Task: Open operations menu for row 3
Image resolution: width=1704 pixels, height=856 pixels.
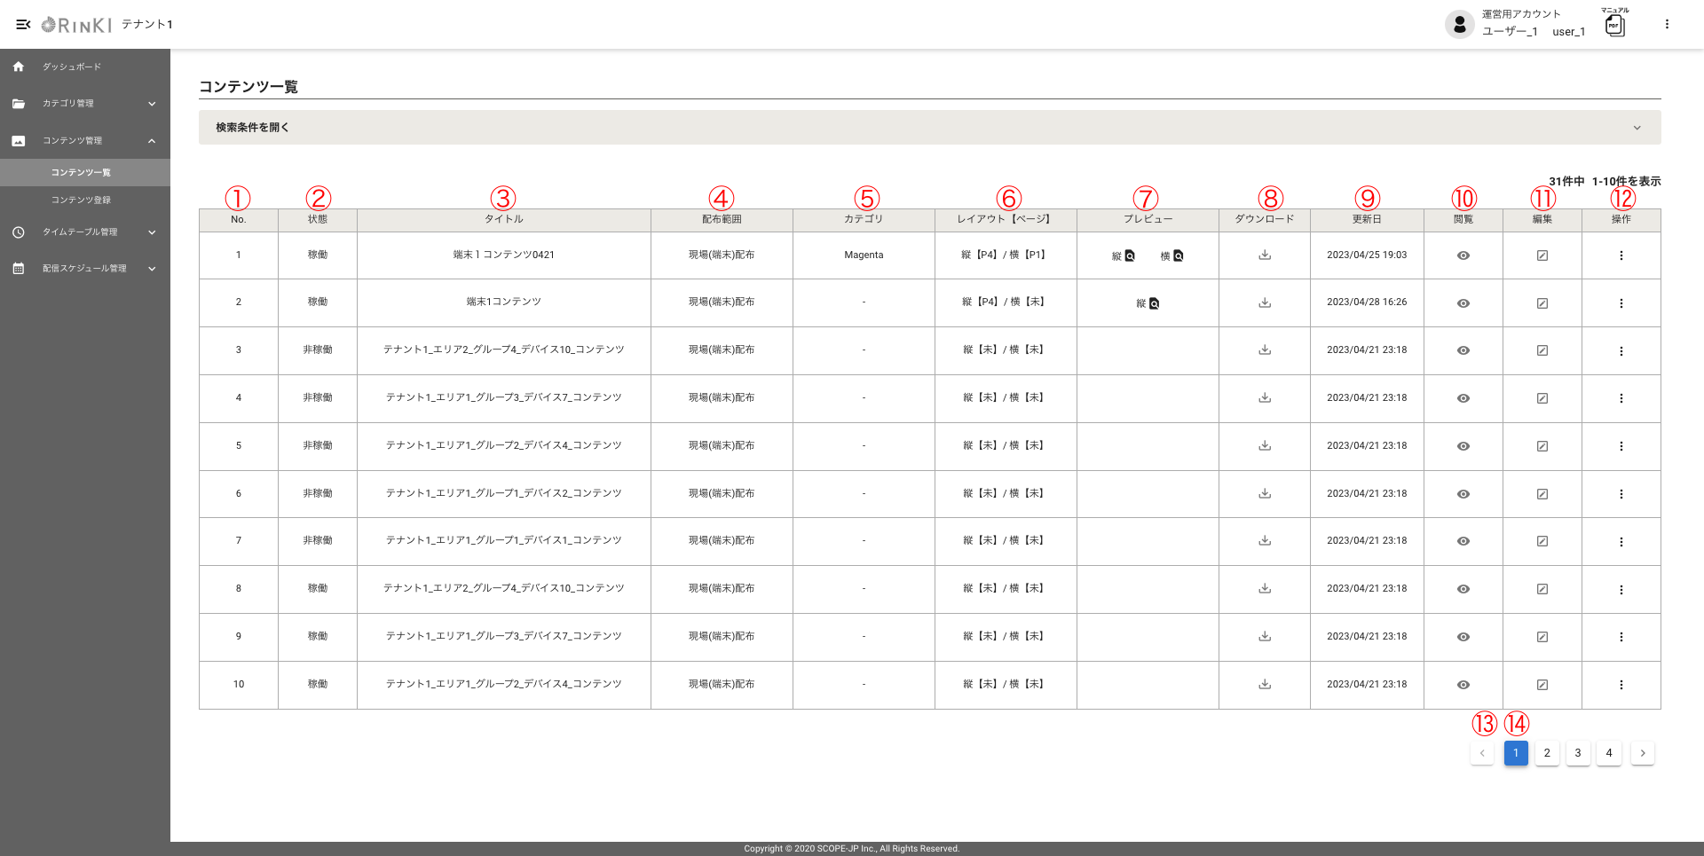Action: tap(1621, 351)
